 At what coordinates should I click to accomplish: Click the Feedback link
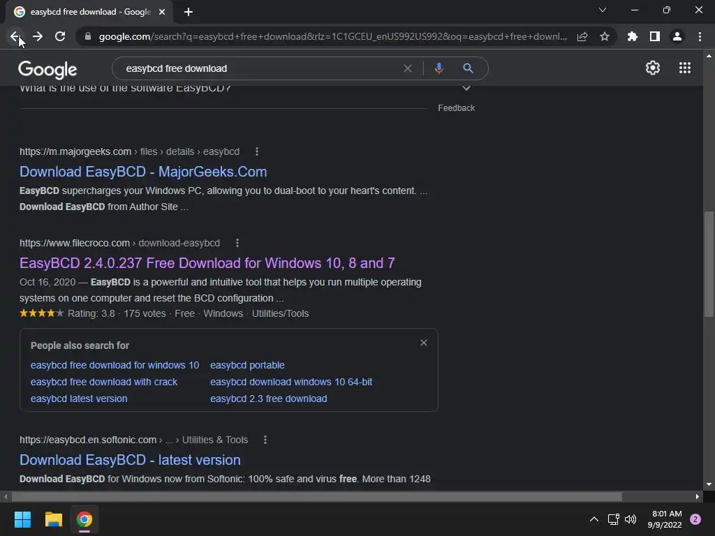456,108
